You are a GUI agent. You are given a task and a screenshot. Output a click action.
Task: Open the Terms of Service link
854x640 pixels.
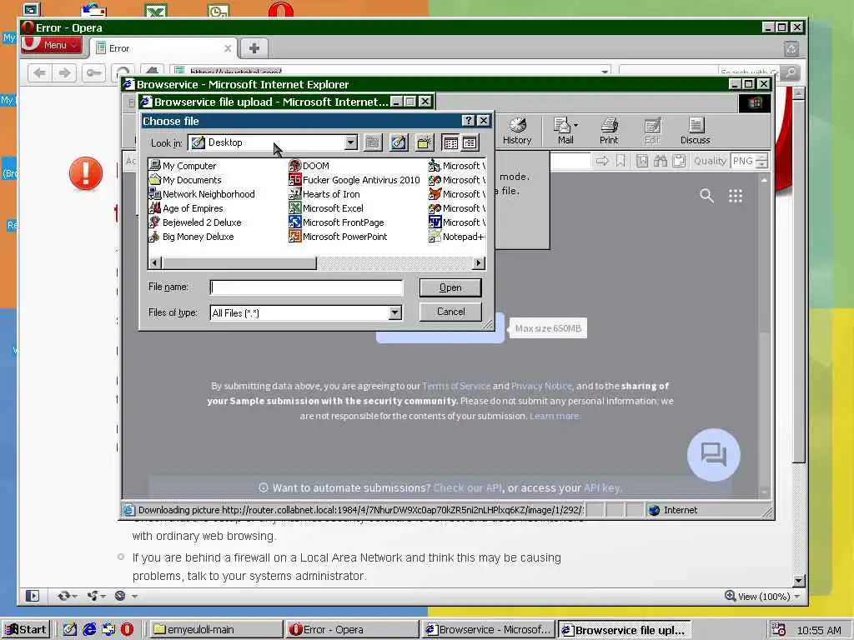click(x=456, y=386)
